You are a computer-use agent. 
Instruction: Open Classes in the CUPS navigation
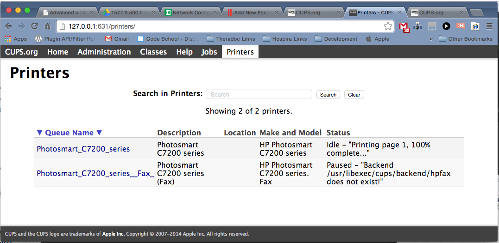point(153,52)
